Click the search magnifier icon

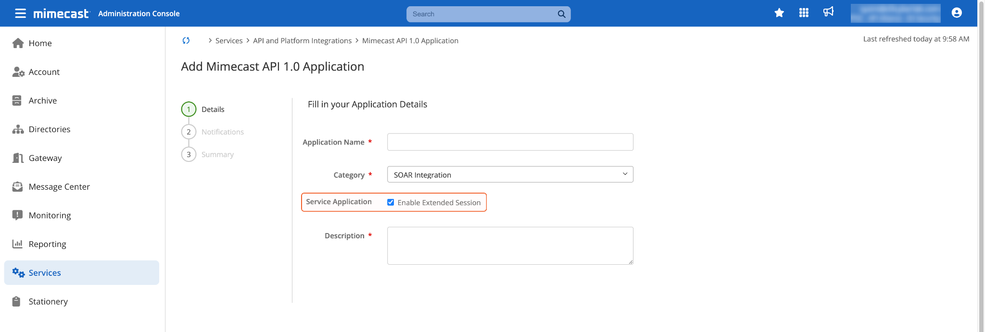coord(561,14)
